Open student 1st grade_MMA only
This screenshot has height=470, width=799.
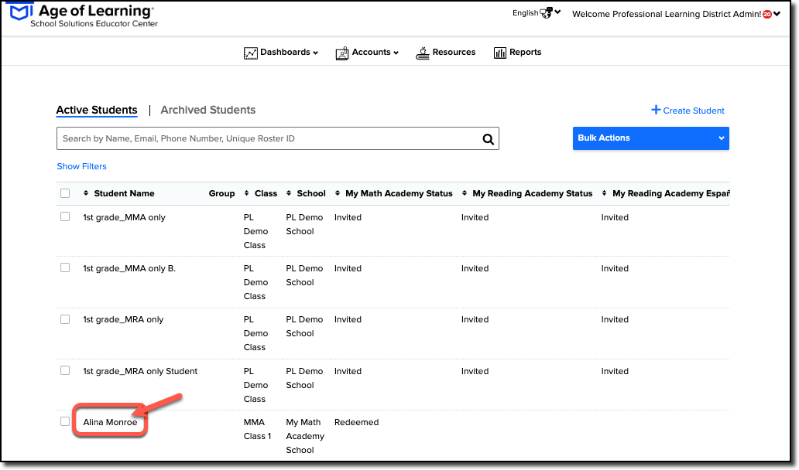(125, 218)
